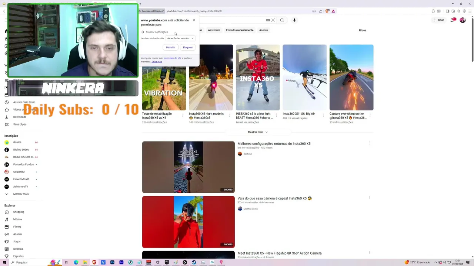Open the notifications bell
Viewport: 474px width, 266px height.
point(452,20)
